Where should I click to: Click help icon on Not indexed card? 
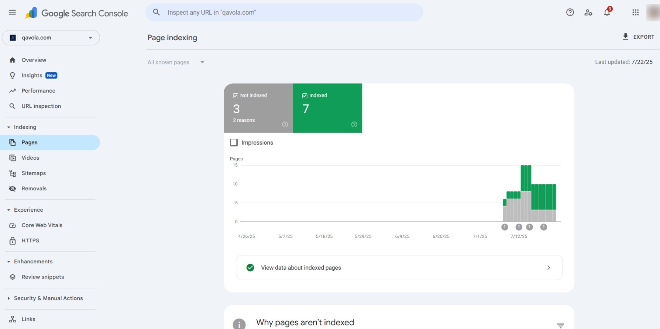[x=285, y=124]
